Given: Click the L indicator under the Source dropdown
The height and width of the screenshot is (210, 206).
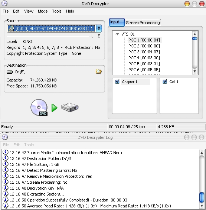Looking at the screenshot, I should click(x=92, y=36).
